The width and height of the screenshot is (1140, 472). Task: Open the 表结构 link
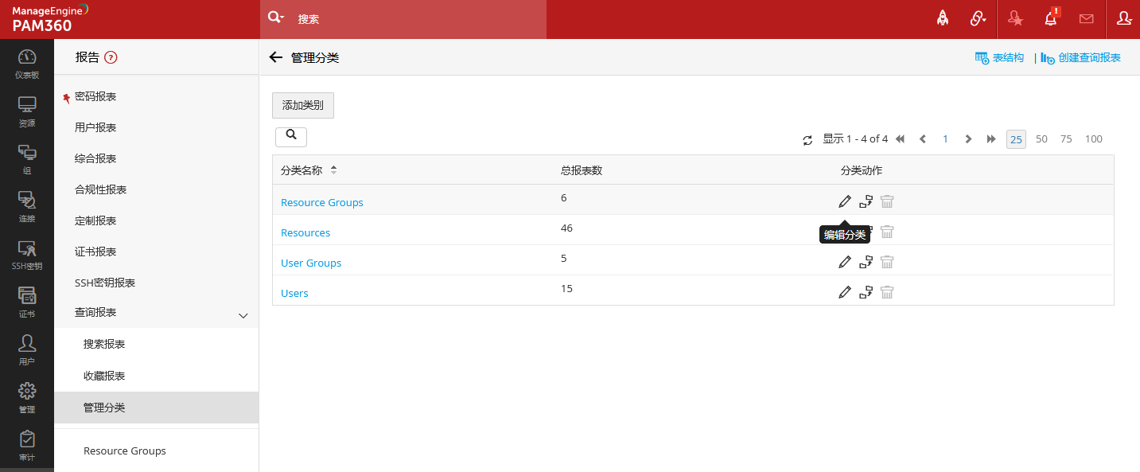(x=999, y=57)
